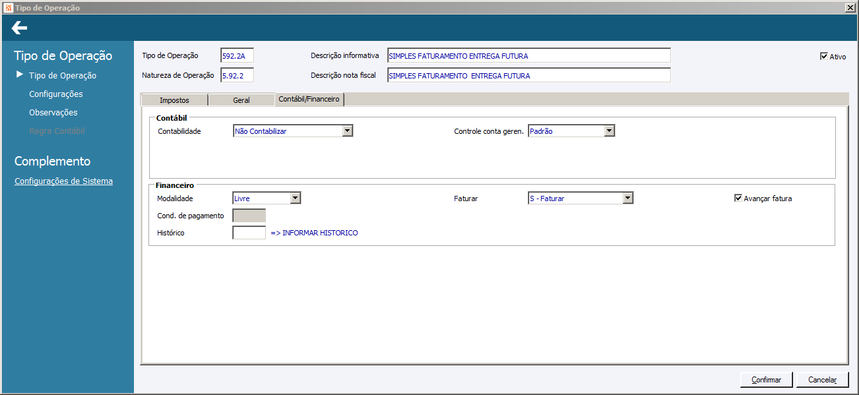
Task: Click the Confirmar button
Action: (x=766, y=379)
